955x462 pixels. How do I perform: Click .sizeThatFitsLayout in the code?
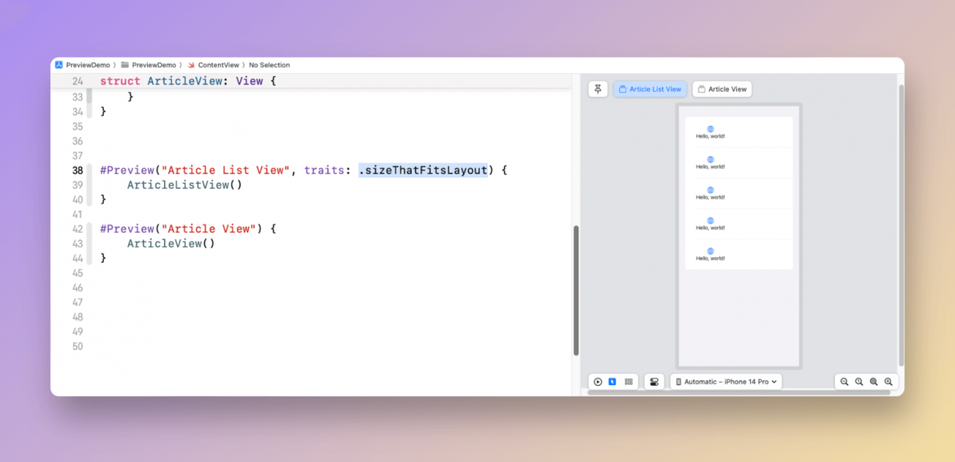pyautogui.click(x=423, y=170)
